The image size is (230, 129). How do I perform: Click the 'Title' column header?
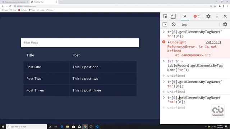click(30, 55)
